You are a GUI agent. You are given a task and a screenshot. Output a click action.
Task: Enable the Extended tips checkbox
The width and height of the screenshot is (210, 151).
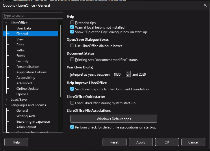(72, 23)
